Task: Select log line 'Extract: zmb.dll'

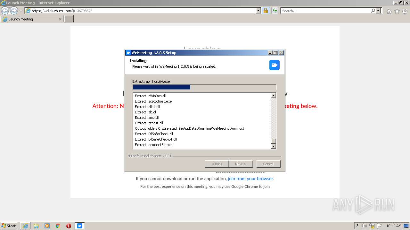Action: pos(147,118)
